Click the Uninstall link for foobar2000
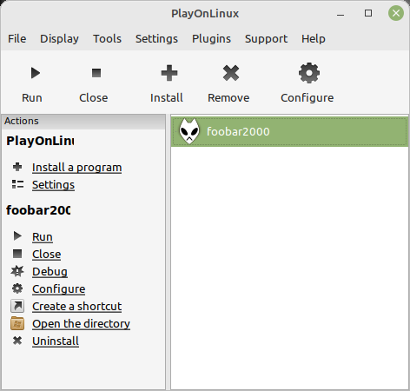The image size is (410, 391). pos(56,341)
